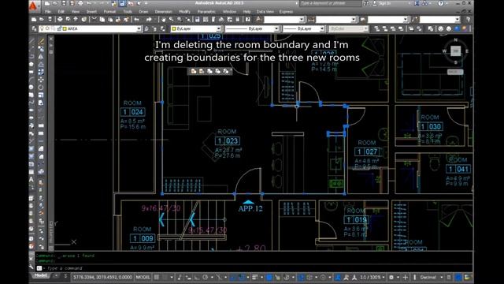The width and height of the screenshot is (504, 284).
Task: Open the Draw menu
Action: [x=143, y=12]
